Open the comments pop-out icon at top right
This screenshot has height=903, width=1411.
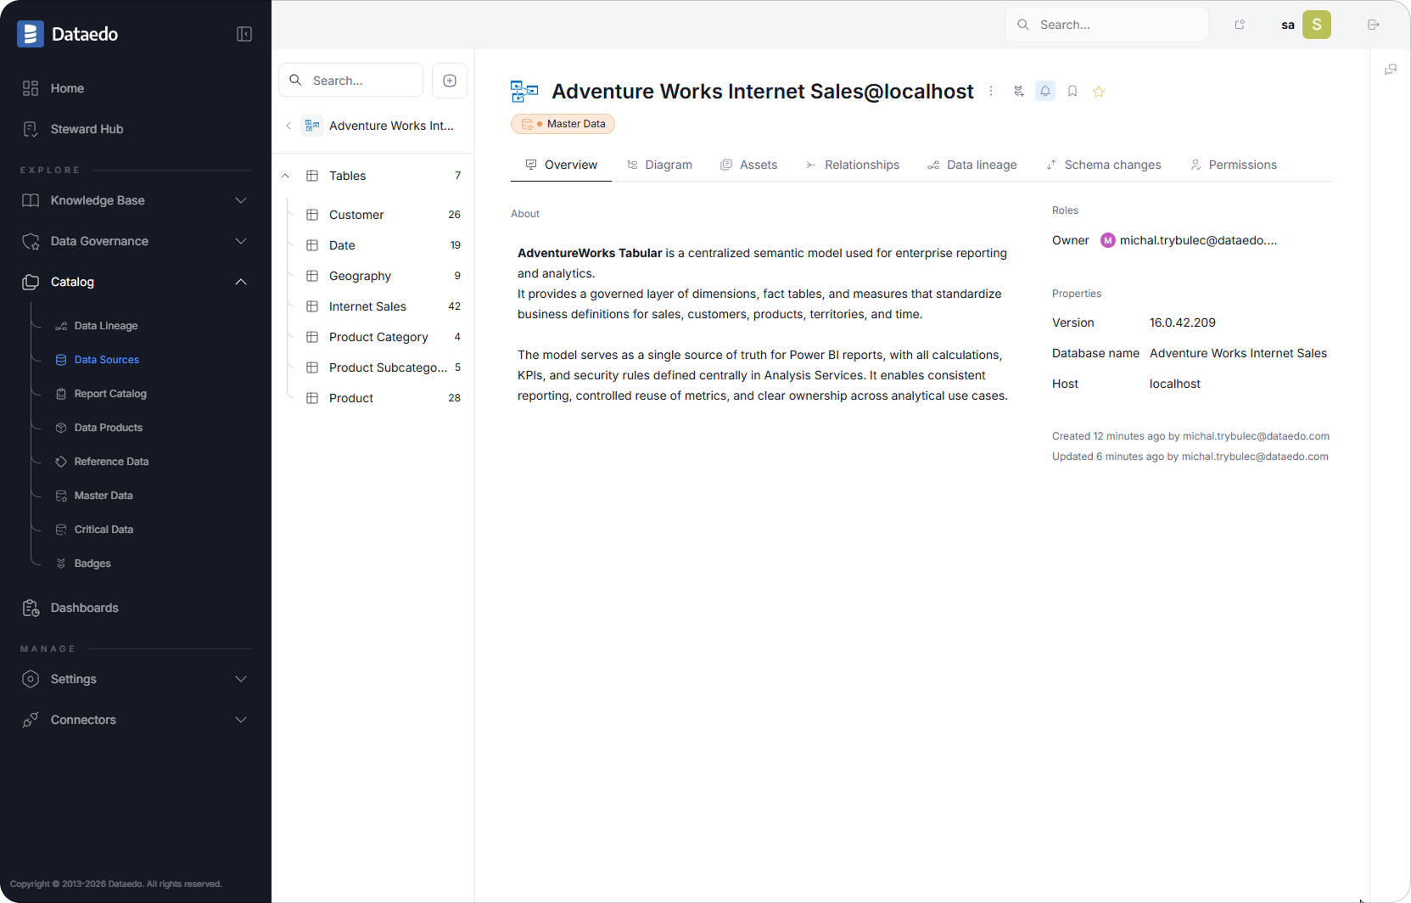coord(1391,69)
